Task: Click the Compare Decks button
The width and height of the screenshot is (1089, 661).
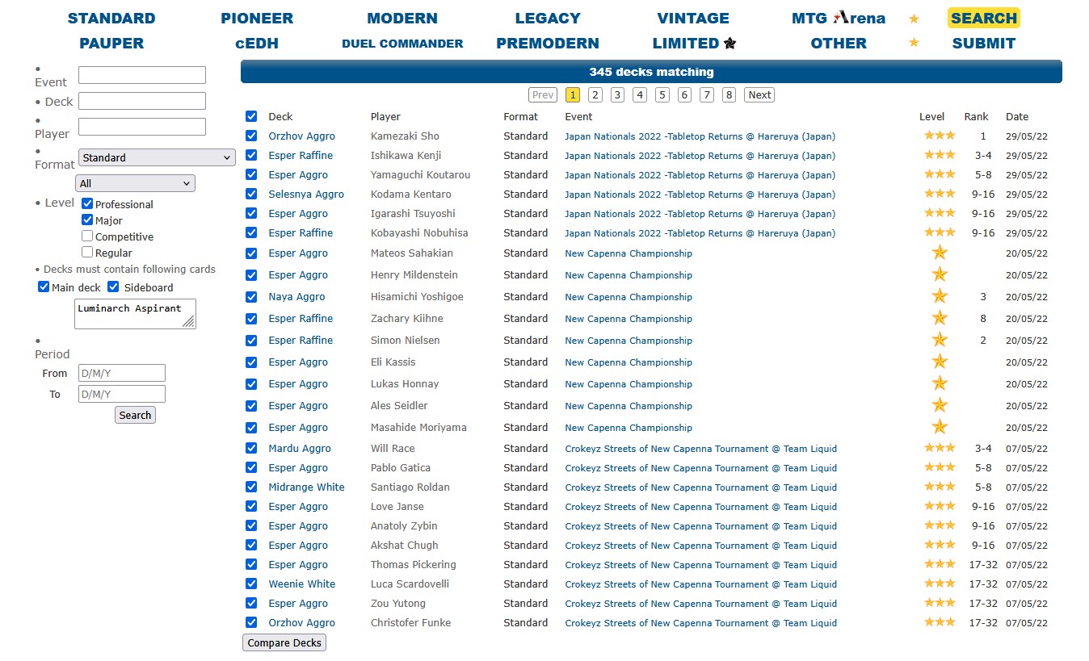Action: (x=284, y=642)
